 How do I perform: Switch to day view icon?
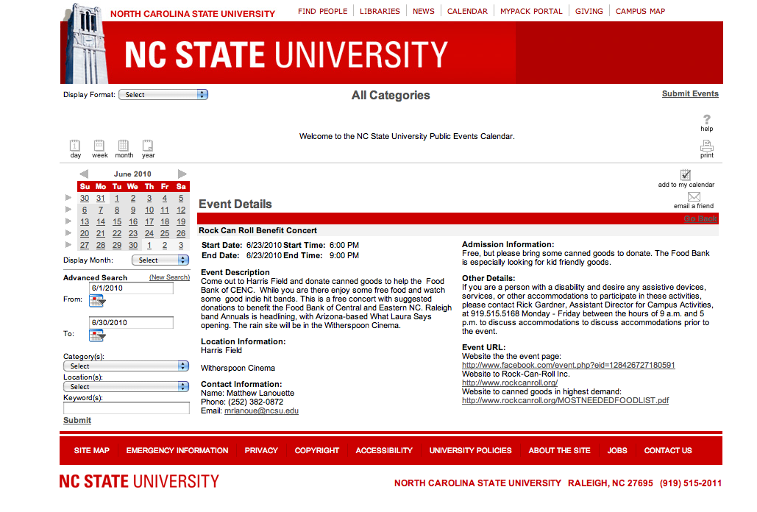click(x=75, y=145)
